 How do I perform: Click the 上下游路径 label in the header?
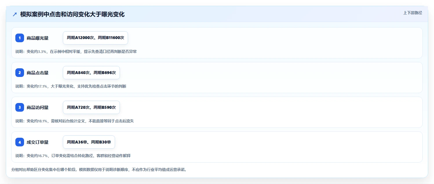click(x=413, y=13)
